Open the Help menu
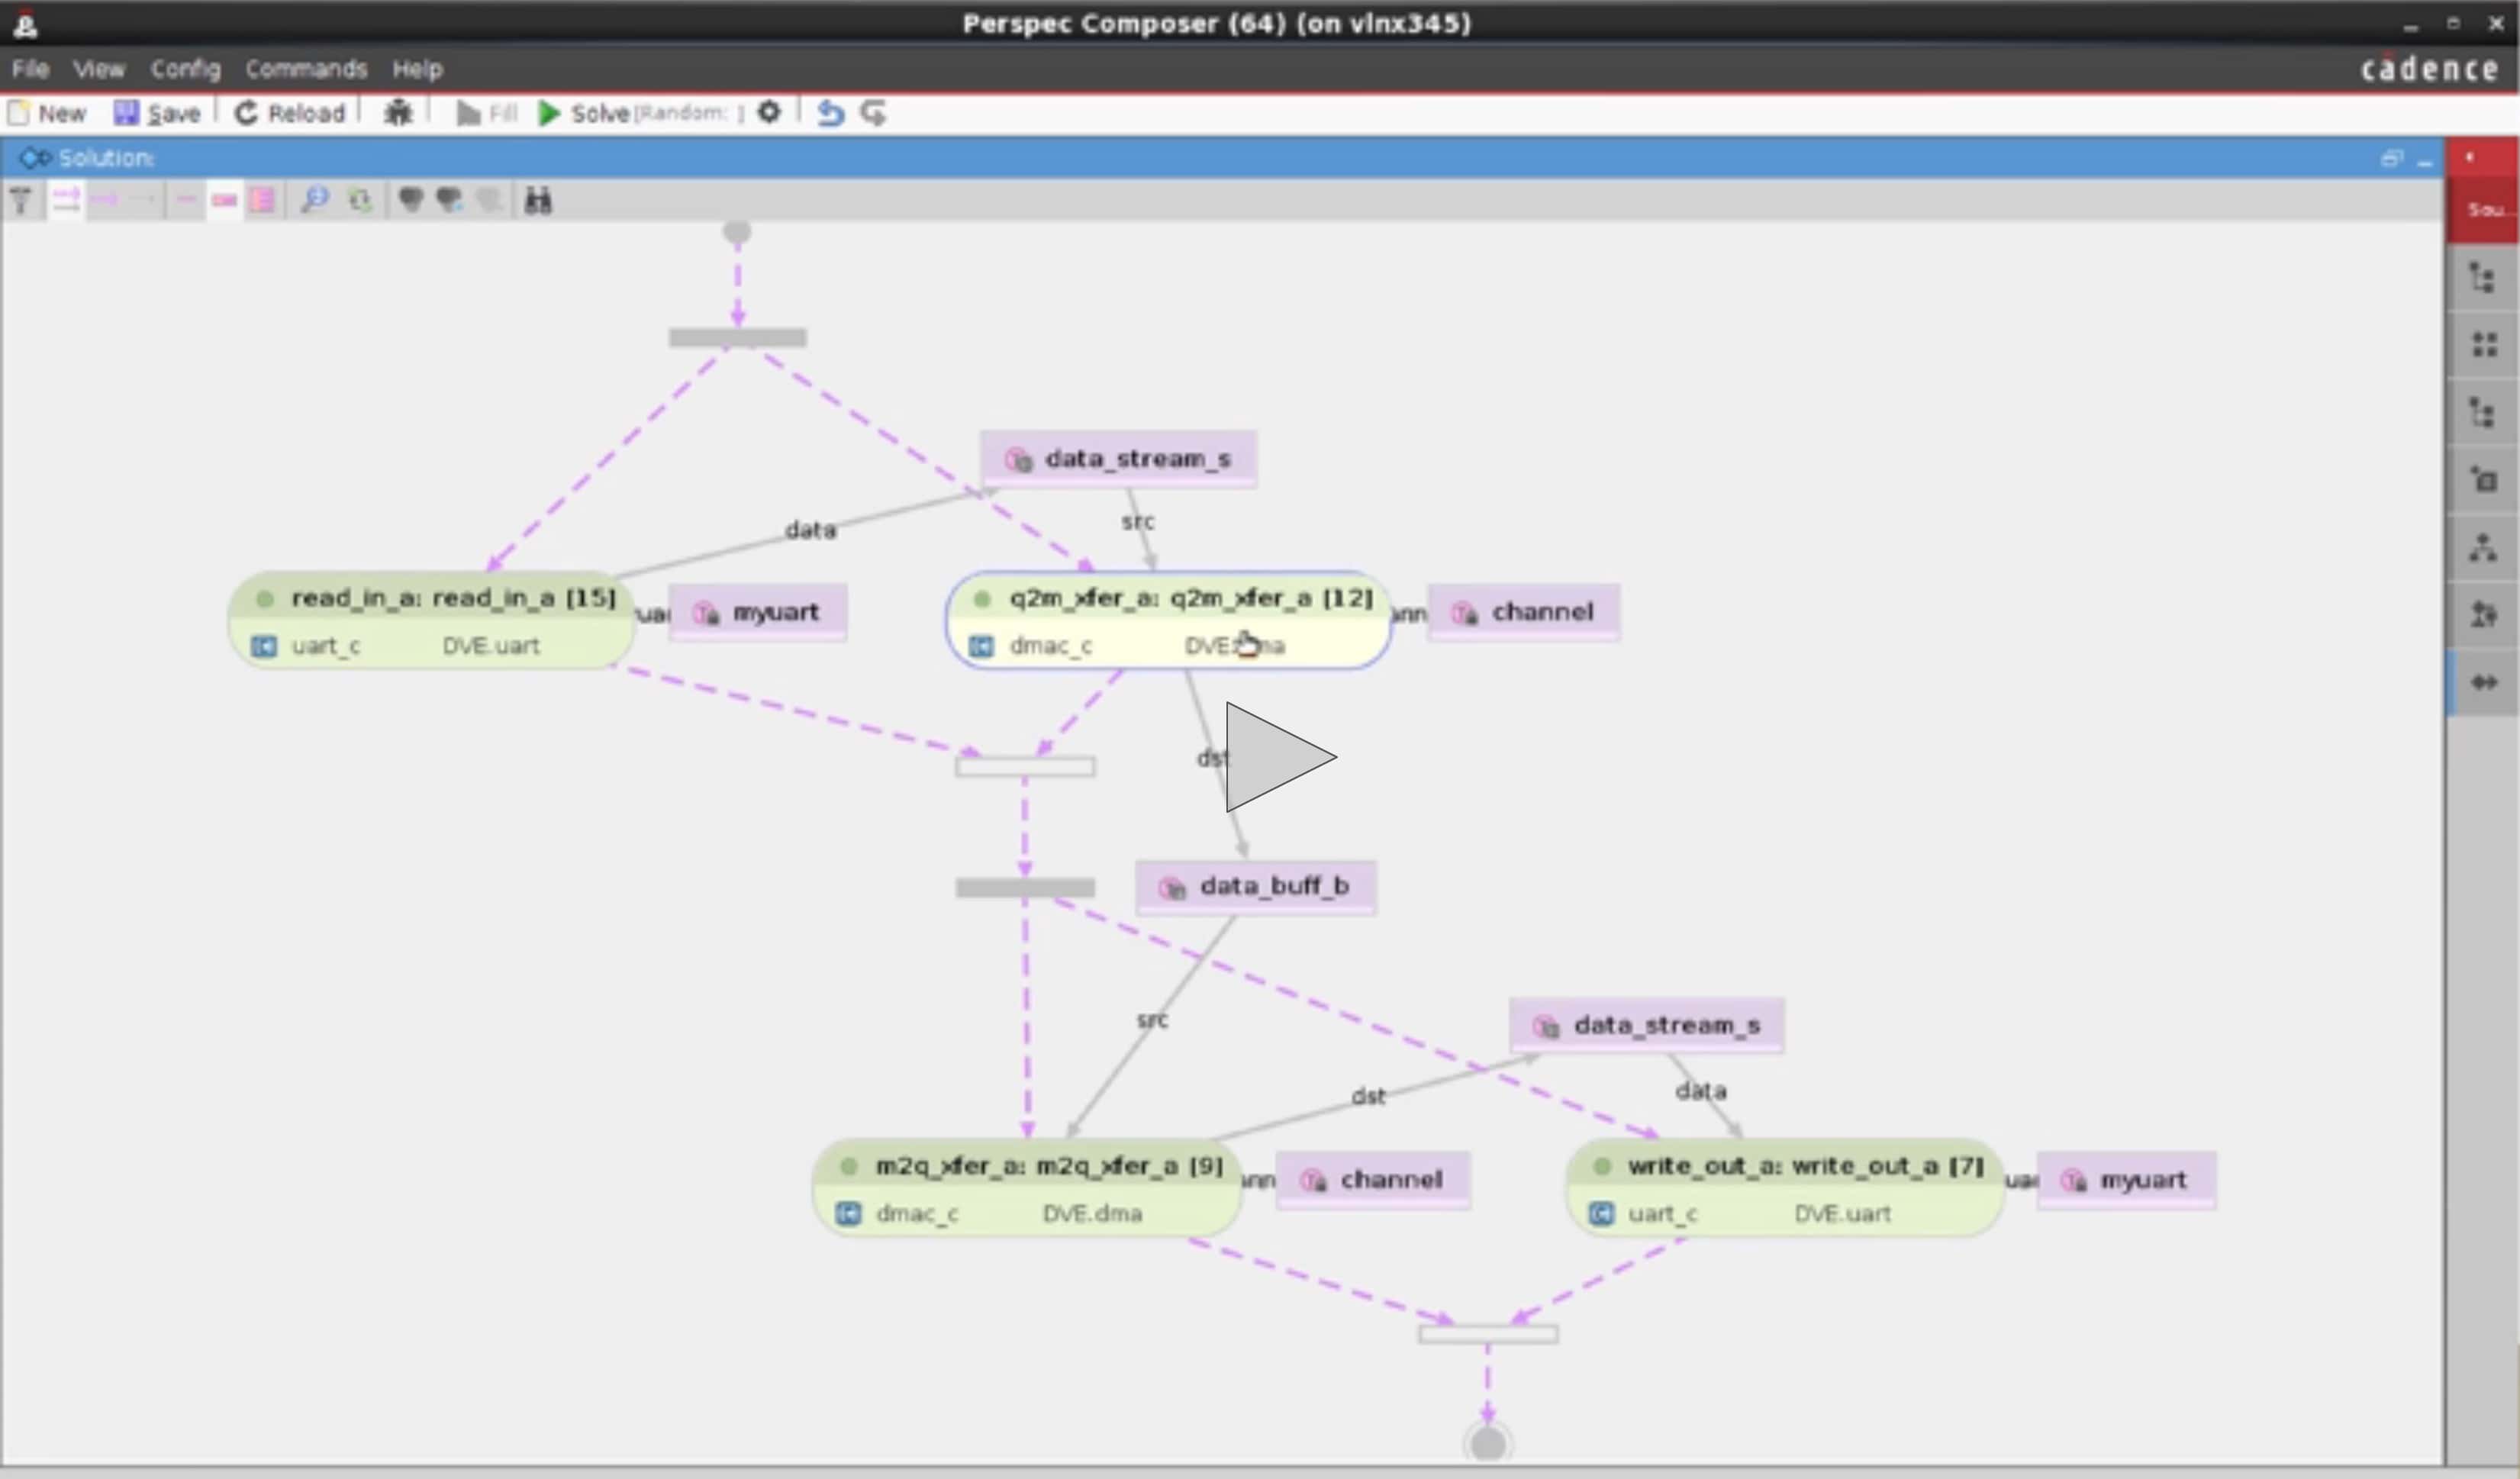 click(417, 69)
